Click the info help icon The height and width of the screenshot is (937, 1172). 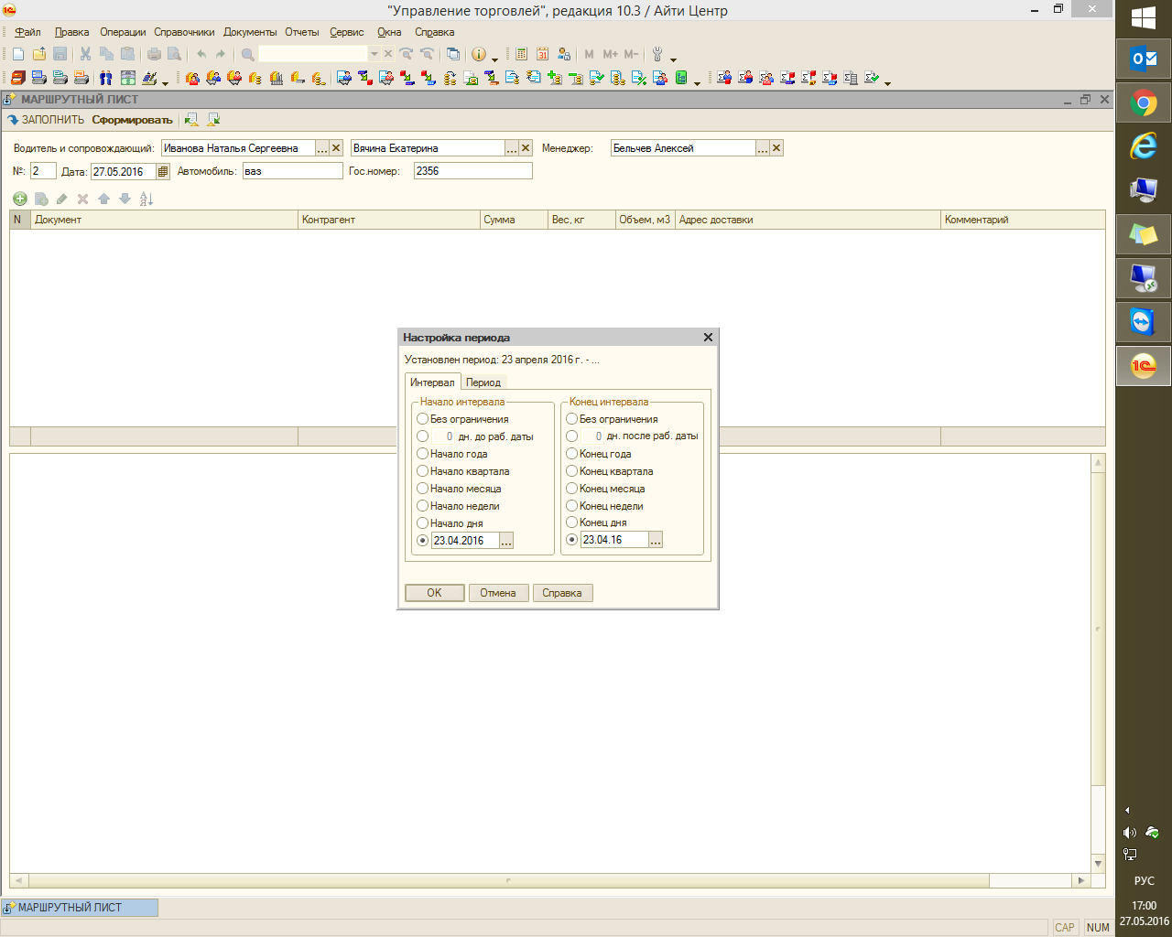point(478,54)
